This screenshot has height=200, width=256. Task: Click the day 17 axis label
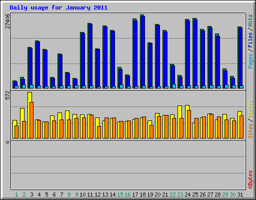click(x=135, y=194)
